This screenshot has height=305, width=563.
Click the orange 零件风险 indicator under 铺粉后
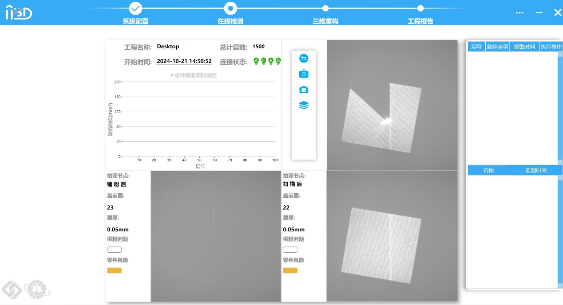click(x=114, y=270)
